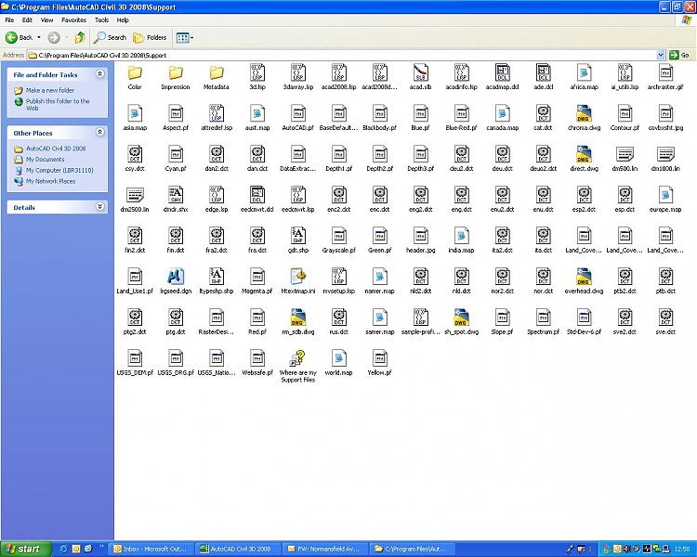This screenshot has width=697, height=557.
Task: Open the Help menu
Action: (123, 20)
